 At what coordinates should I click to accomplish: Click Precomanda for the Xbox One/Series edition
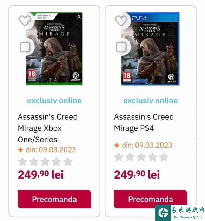pos(54,199)
